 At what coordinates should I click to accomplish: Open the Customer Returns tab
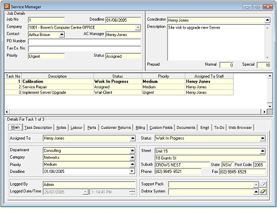[116, 128]
